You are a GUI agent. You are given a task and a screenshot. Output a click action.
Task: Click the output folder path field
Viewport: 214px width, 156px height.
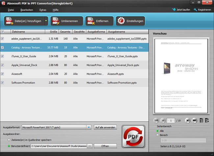pos(59,146)
